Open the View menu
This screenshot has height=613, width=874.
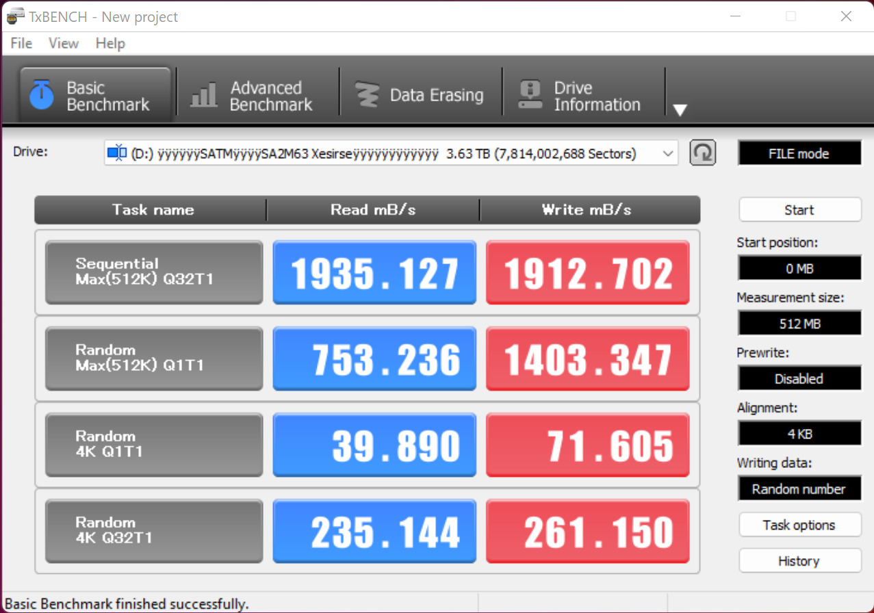[64, 43]
